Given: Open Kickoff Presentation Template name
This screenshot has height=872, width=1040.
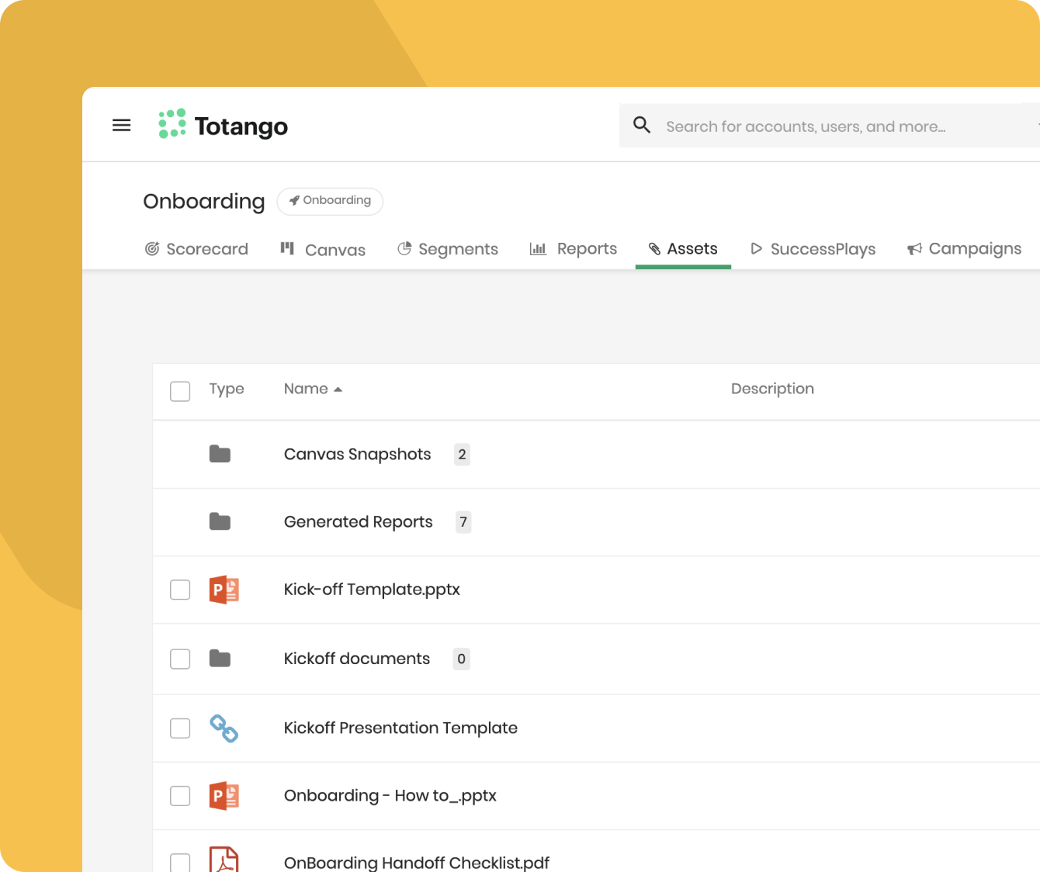Looking at the screenshot, I should click(400, 728).
